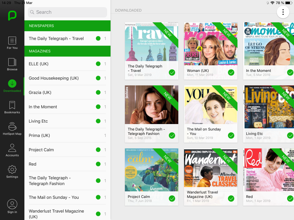Click the search magnifier icon
This screenshot has width=294, height=220.
[x=32, y=12]
